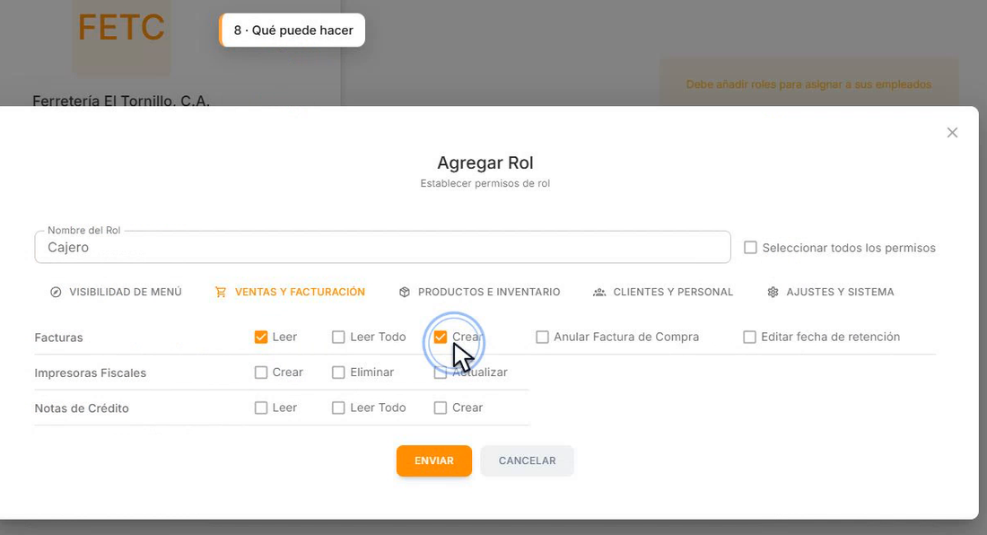This screenshot has width=987, height=535.
Task: Click the Agregar Rol dialog title
Action: [485, 163]
